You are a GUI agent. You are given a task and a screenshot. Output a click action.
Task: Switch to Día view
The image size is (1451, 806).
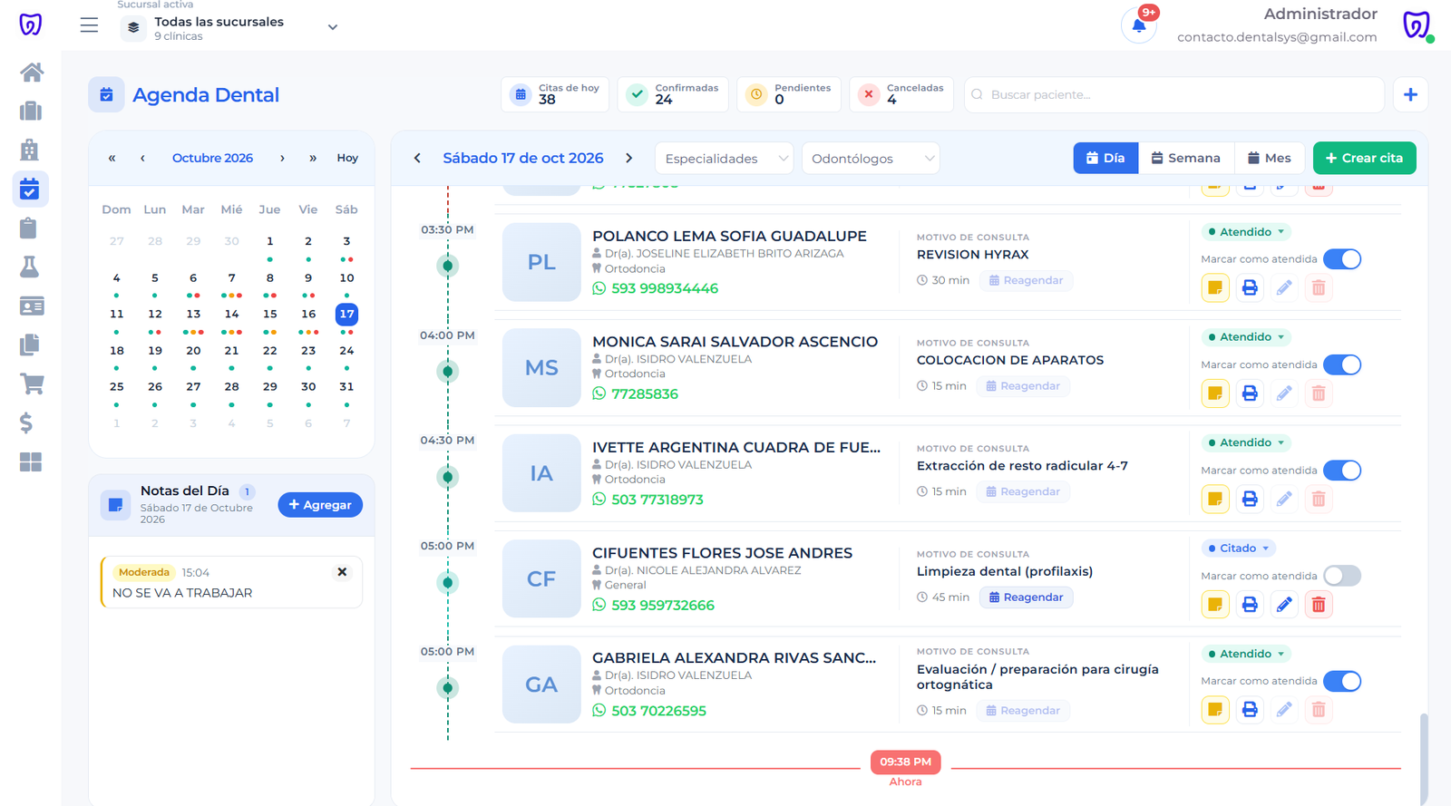[1105, 158]
